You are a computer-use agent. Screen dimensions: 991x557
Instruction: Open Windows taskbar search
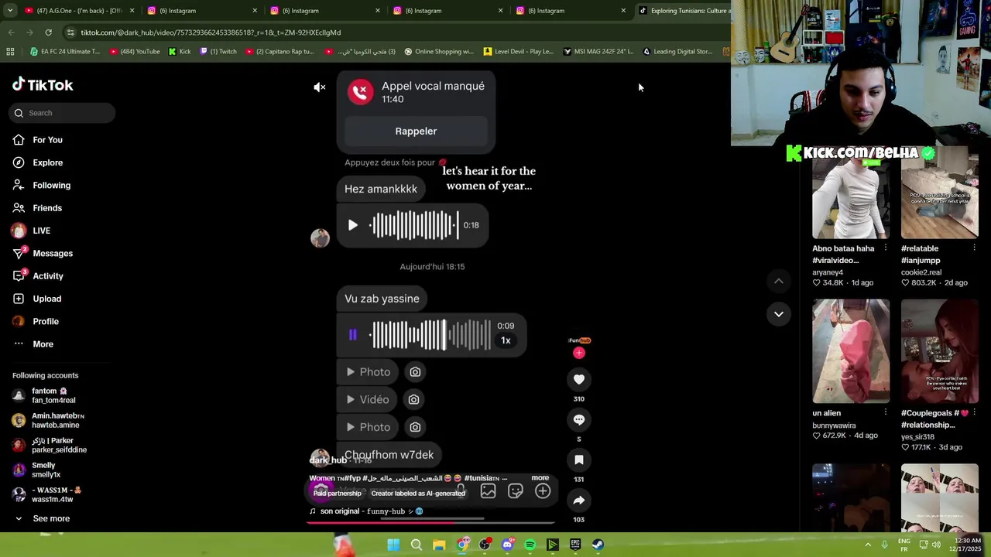point(416,545)
